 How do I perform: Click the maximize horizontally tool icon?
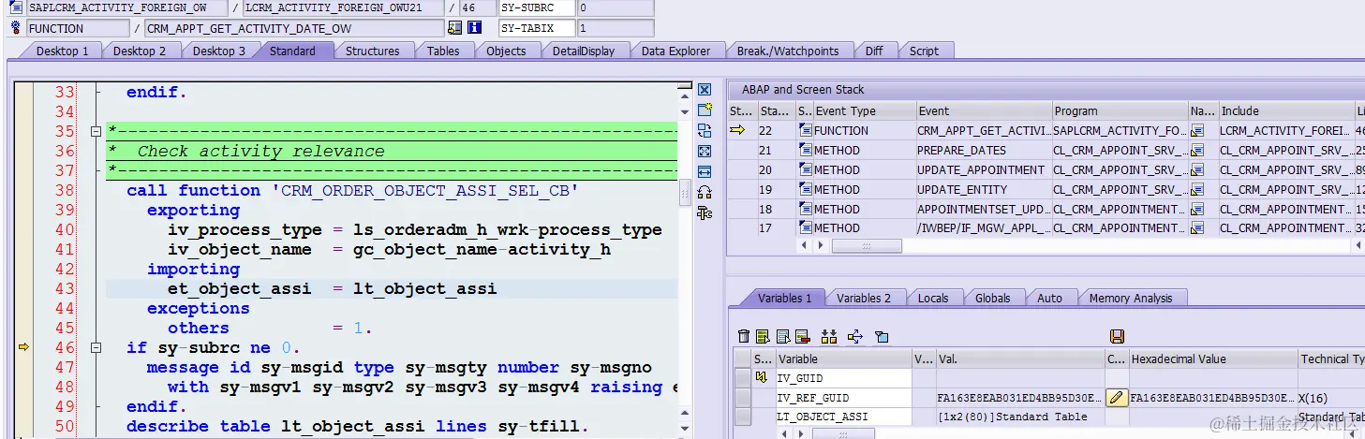coord(705,171)
